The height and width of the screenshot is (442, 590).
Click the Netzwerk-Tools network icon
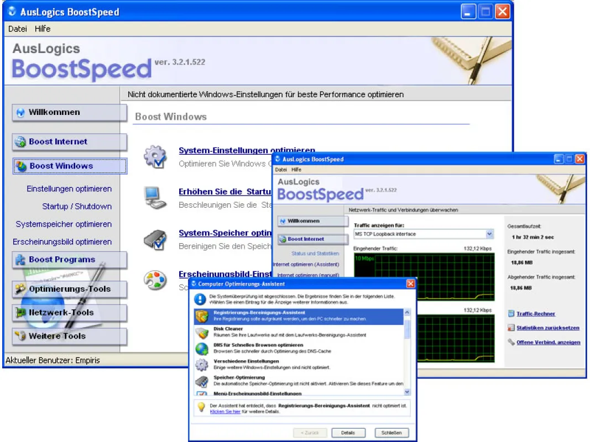click(x=20, y=312)
